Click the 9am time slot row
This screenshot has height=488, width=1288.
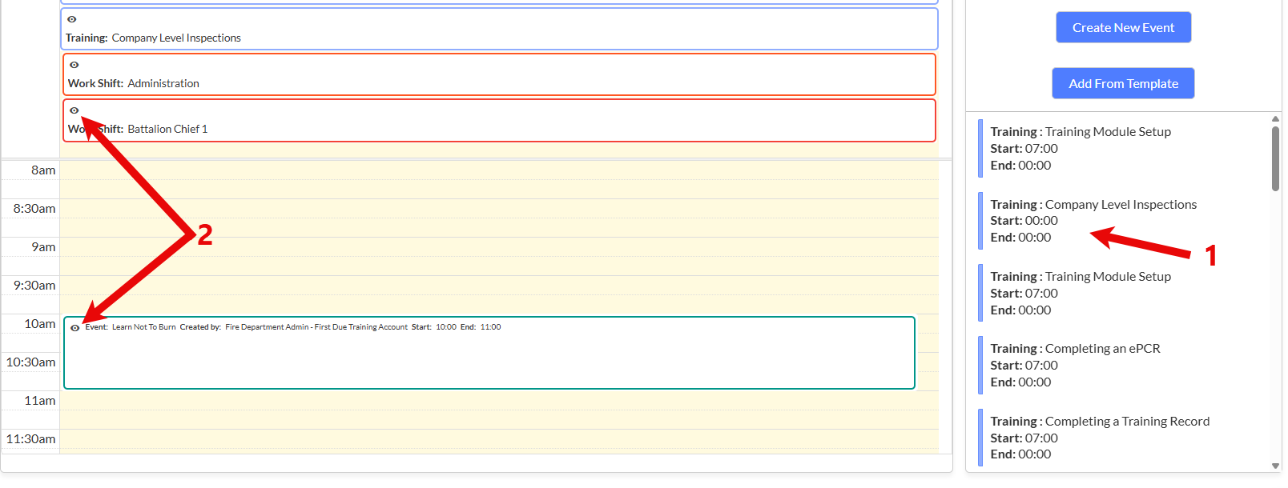coord(498,247)
